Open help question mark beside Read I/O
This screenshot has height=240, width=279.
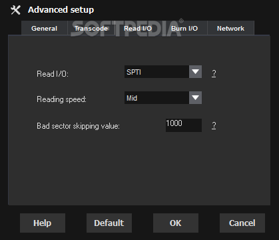pyautogui.click(x=214, y=73)
